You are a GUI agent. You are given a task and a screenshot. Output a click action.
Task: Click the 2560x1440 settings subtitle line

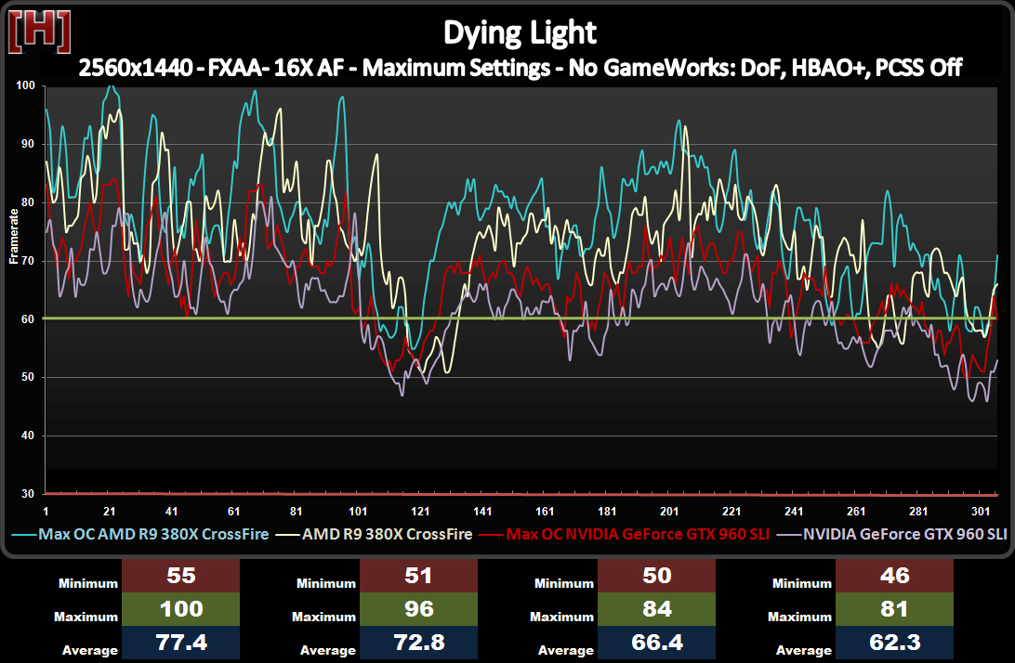(521, 67)
